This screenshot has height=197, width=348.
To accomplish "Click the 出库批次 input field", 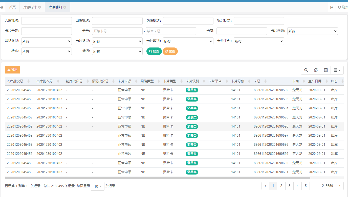I will pos(117,21).
